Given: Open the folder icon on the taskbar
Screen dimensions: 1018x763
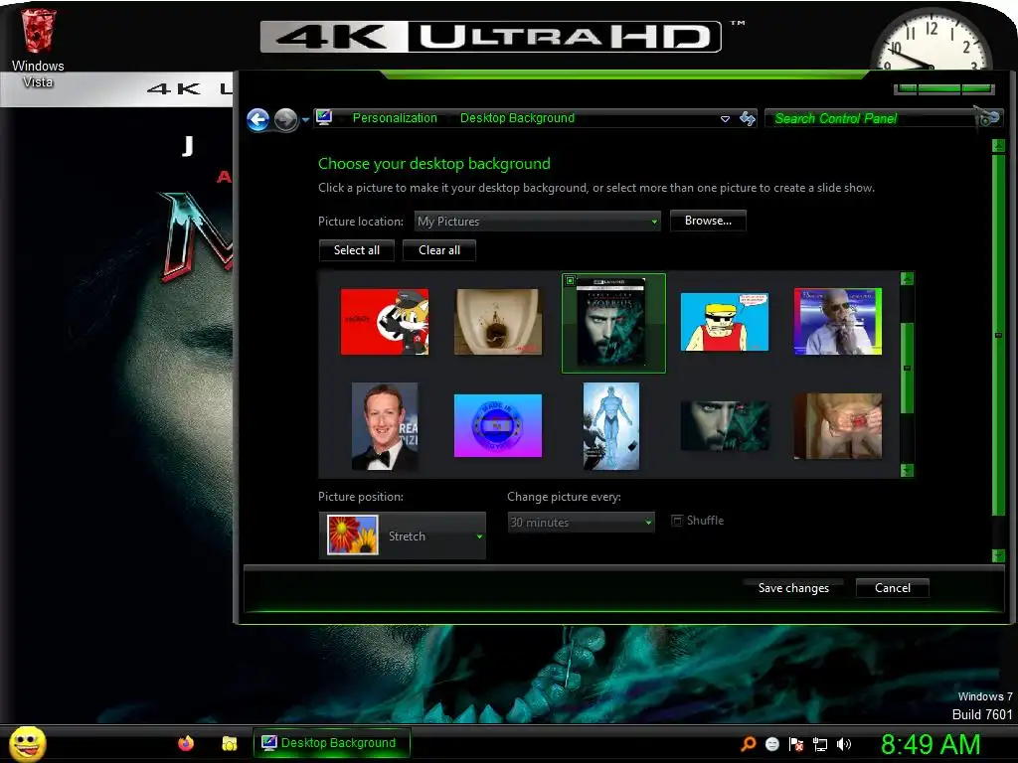Looking at the screenshot, I should coord(230,743).
